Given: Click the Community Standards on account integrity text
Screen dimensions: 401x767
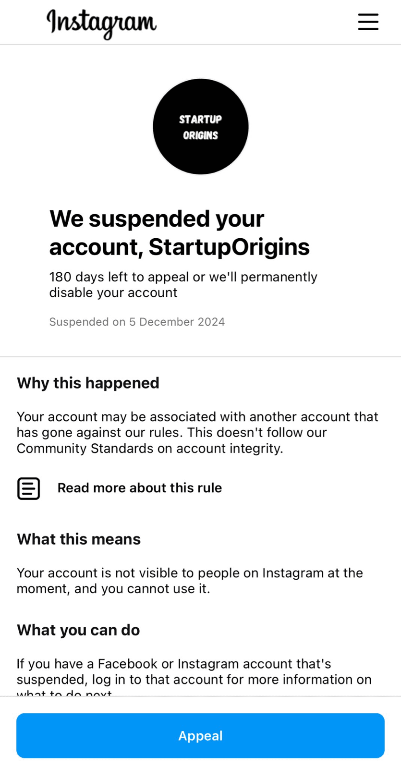Looking at the screenshot, I should 149,449.
